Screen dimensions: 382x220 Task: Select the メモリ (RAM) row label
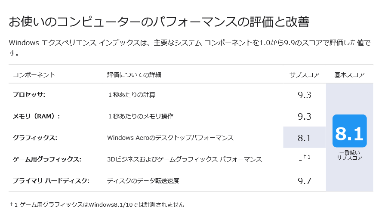(36, 116)
